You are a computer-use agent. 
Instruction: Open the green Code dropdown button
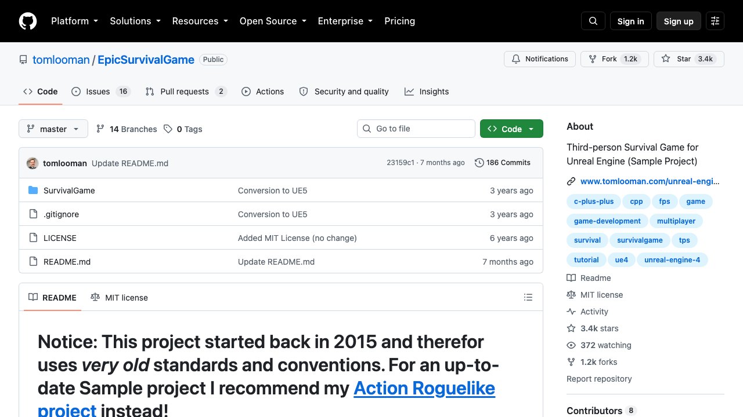(511, 129)
